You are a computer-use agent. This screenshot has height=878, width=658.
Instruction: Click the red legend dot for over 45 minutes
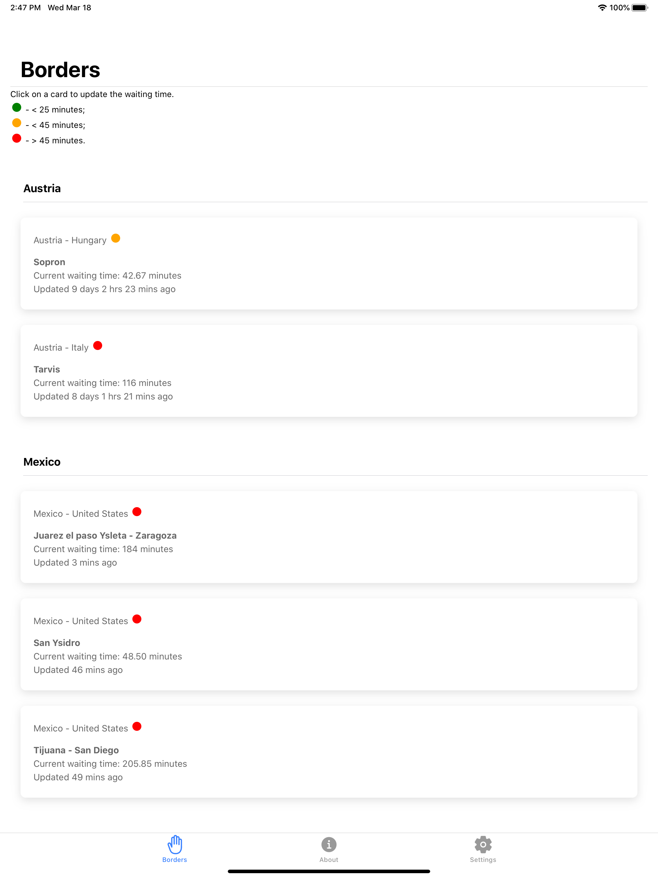pos(17,138)
